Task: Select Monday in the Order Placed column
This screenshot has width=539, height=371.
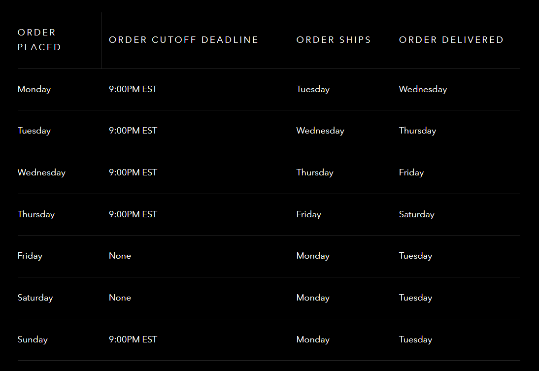Action: (x=34, y=89)
